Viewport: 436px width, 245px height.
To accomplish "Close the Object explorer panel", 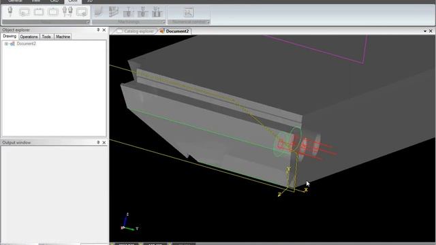I will click(x=104, y=30).
